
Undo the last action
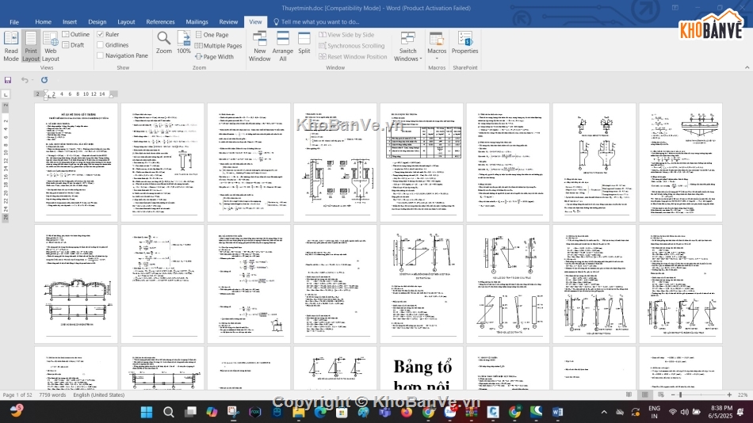[x=24, y=80]
